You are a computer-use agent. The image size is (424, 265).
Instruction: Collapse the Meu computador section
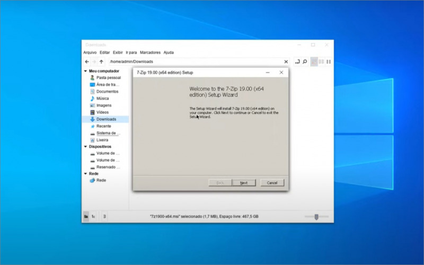click(x=85, y=70)
